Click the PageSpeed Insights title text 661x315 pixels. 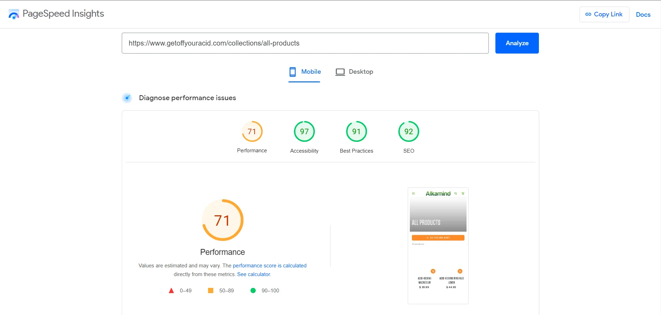(x=63, y=14)
